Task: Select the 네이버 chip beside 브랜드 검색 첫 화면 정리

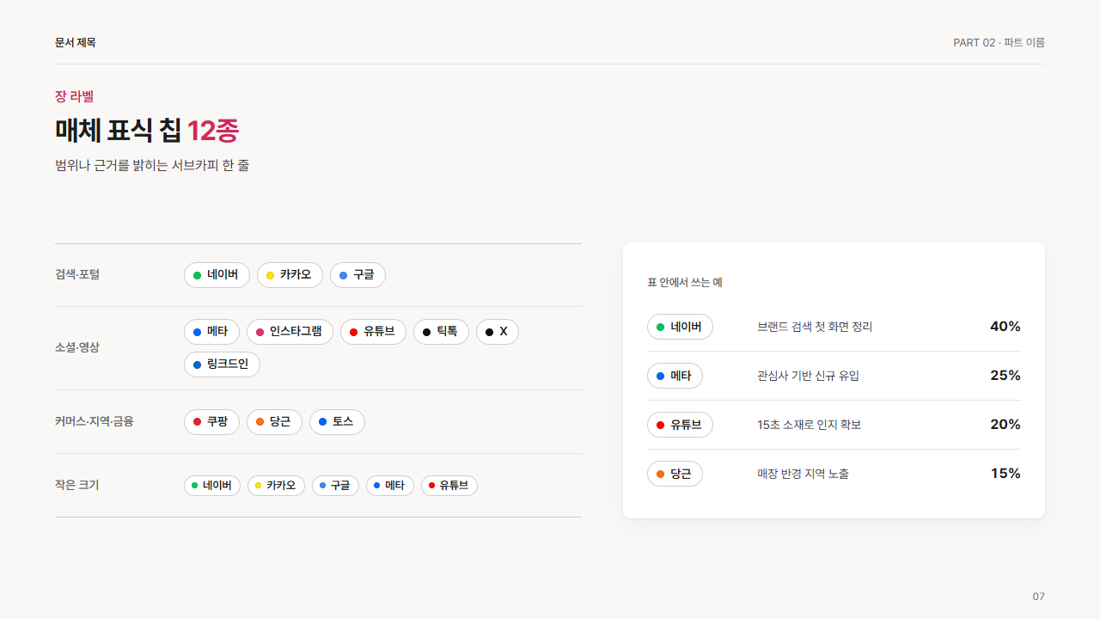Action: (x=680, y=327)
